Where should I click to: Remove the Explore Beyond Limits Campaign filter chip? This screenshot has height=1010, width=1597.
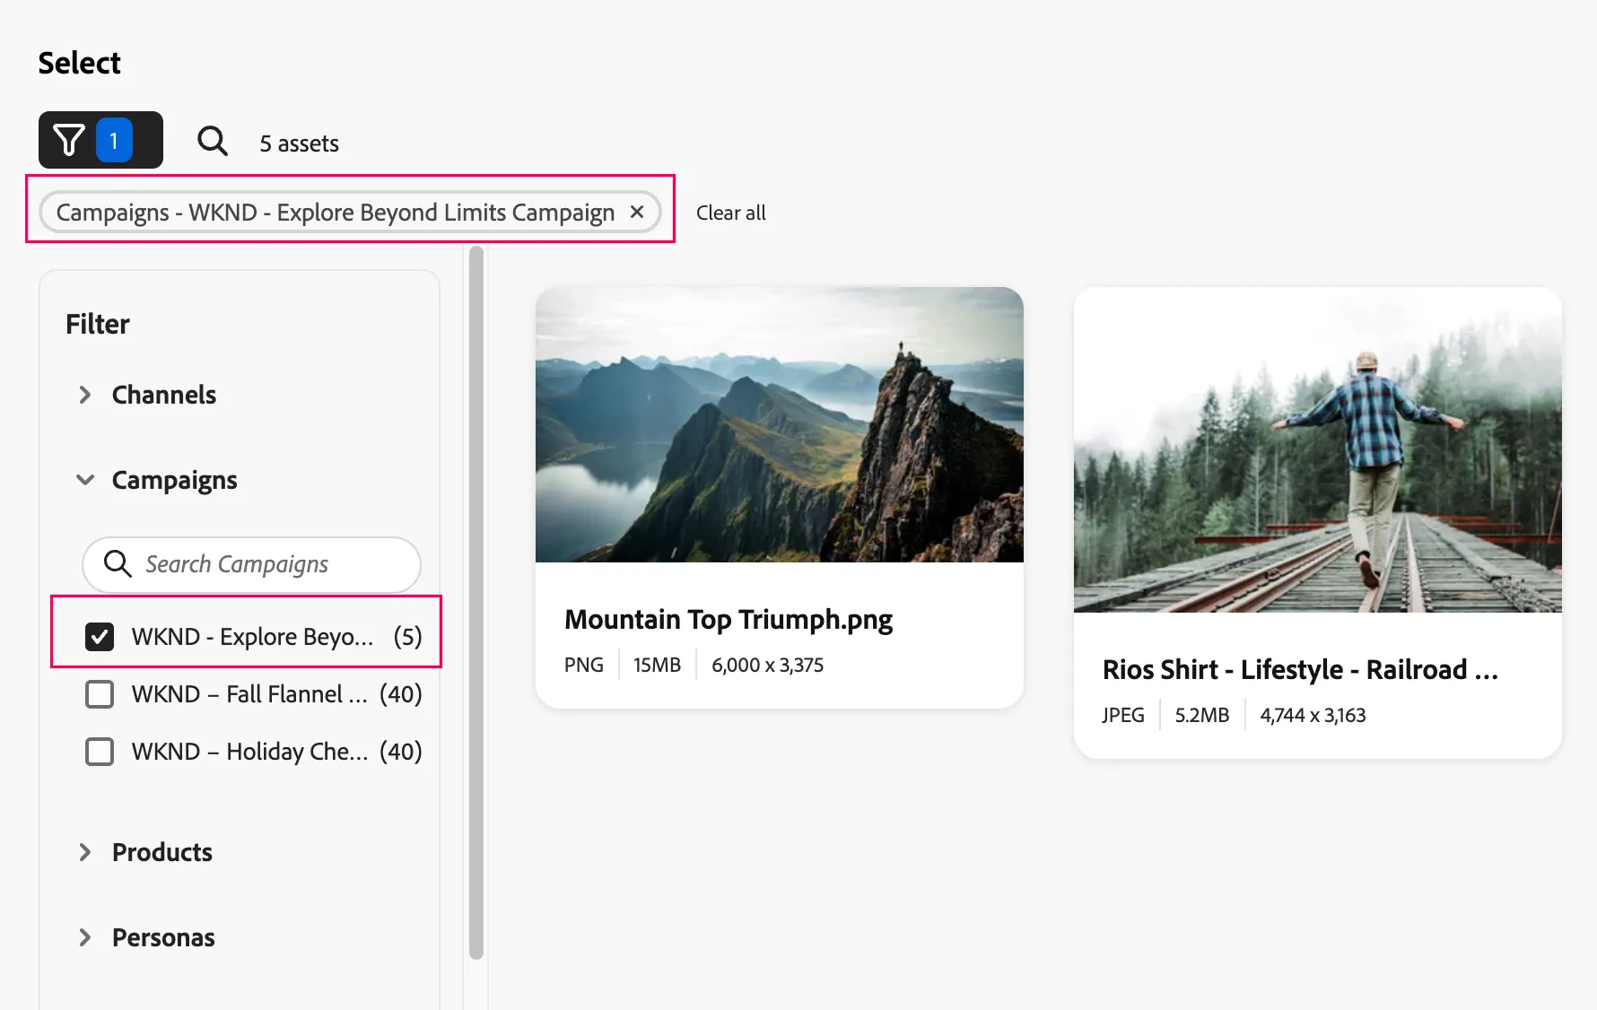click(637, 212)
